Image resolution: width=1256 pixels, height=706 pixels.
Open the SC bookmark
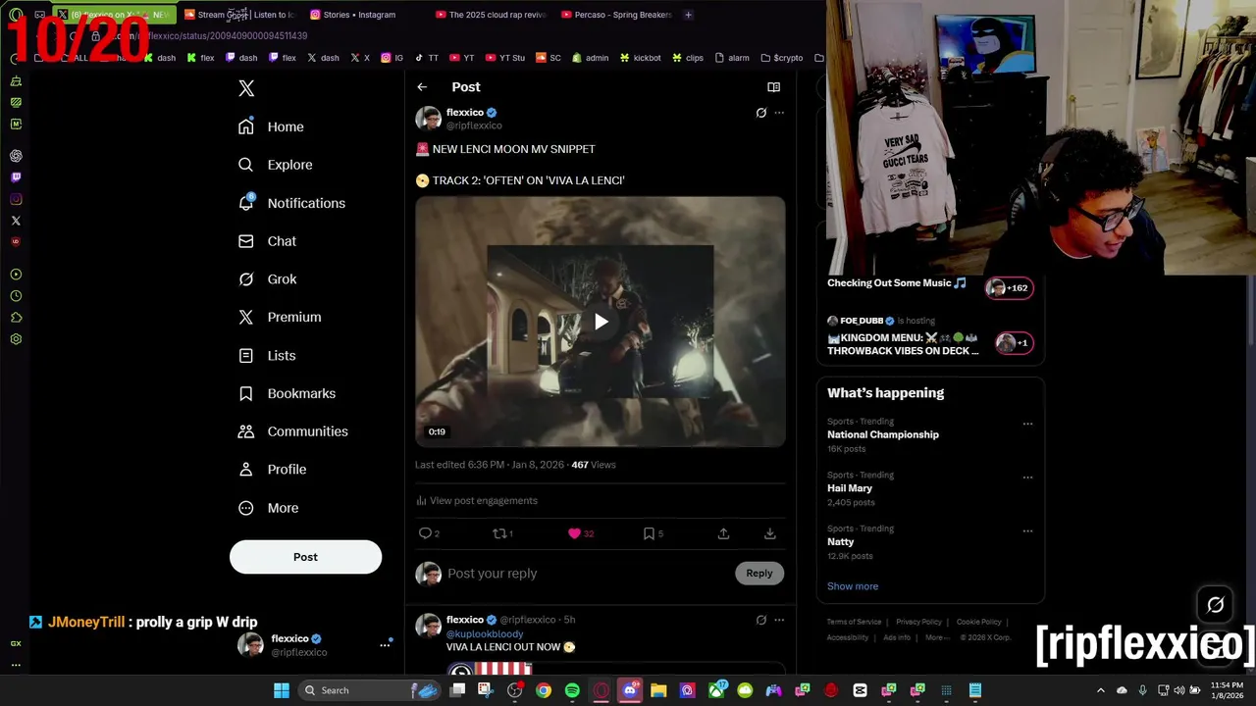point(549,58)
